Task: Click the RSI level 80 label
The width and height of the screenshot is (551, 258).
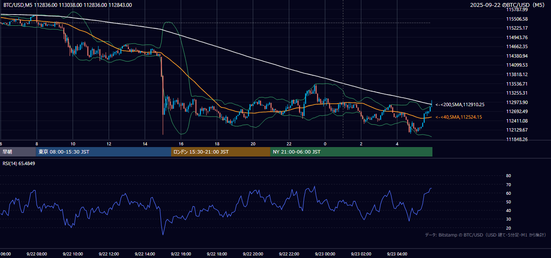Action: tap(508, 176)
